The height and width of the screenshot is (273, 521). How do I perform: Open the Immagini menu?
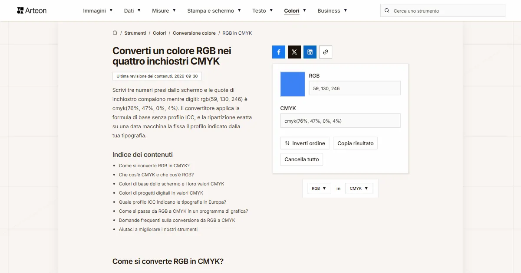pyautogui.click(x=94, y=10)
